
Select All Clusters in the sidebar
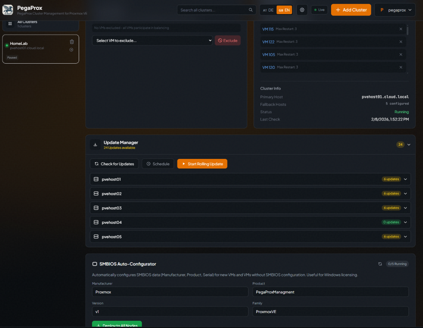[x=27, y=23]
